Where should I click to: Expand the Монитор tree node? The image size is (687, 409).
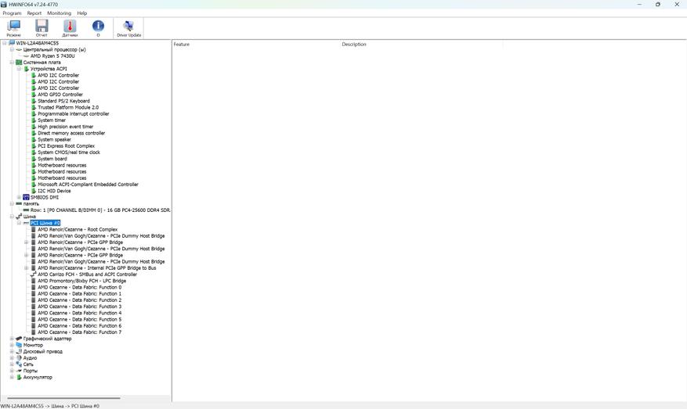coord(12,345)
